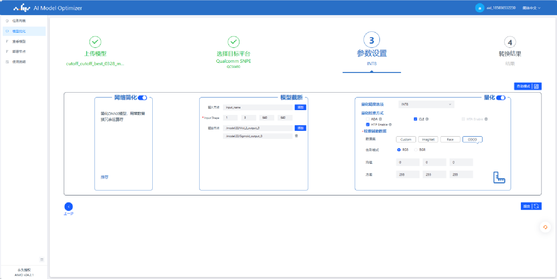The height and width of the screenshot is (279, 557).
Task: Select 模型优化 in the sidebar
Action: pyautogui.click(x=24, y=31)
